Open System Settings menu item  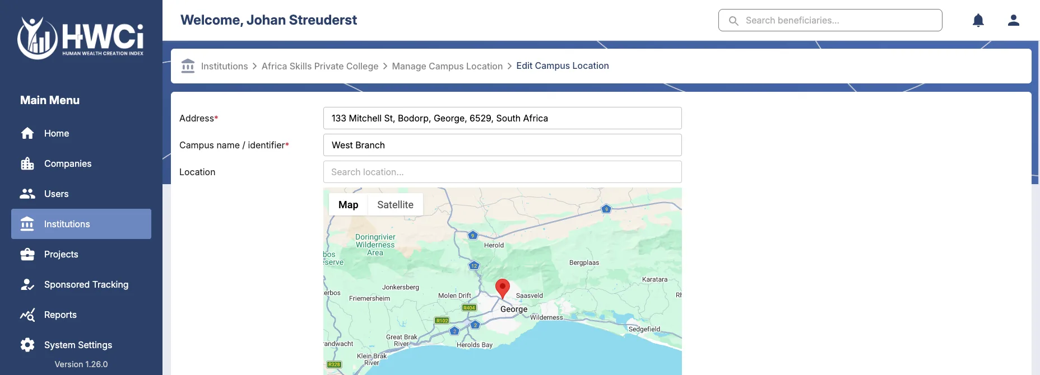(x=81, y=345)
